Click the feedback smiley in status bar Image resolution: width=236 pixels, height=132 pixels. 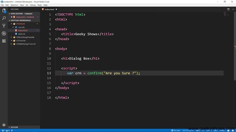tap(228, 131)
